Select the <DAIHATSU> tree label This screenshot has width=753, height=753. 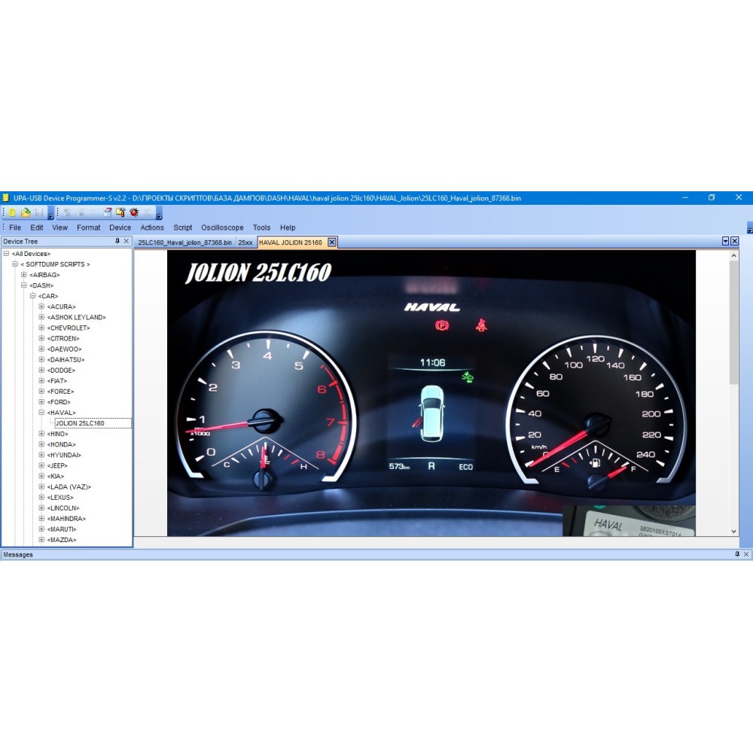pos(66,360)
